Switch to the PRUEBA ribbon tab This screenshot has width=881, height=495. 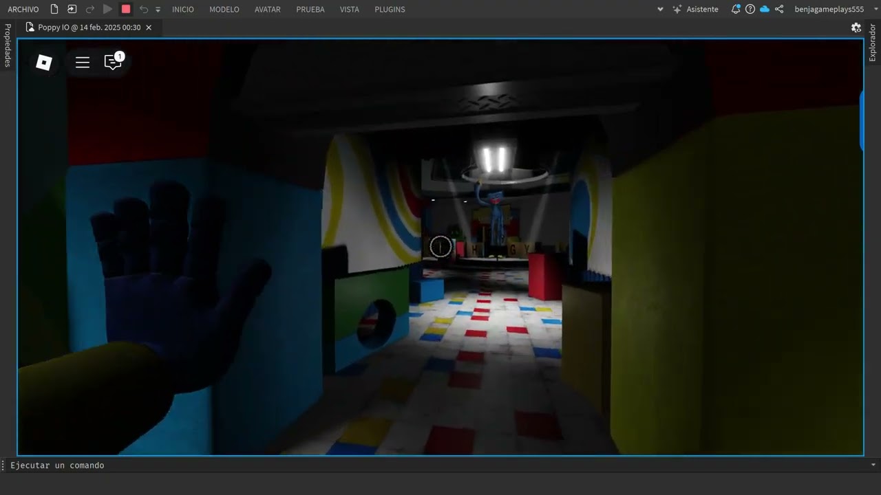[310, 10]
